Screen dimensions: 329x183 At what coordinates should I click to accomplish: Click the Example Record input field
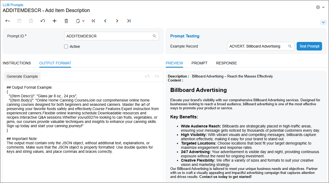click(x=257, y=46)
